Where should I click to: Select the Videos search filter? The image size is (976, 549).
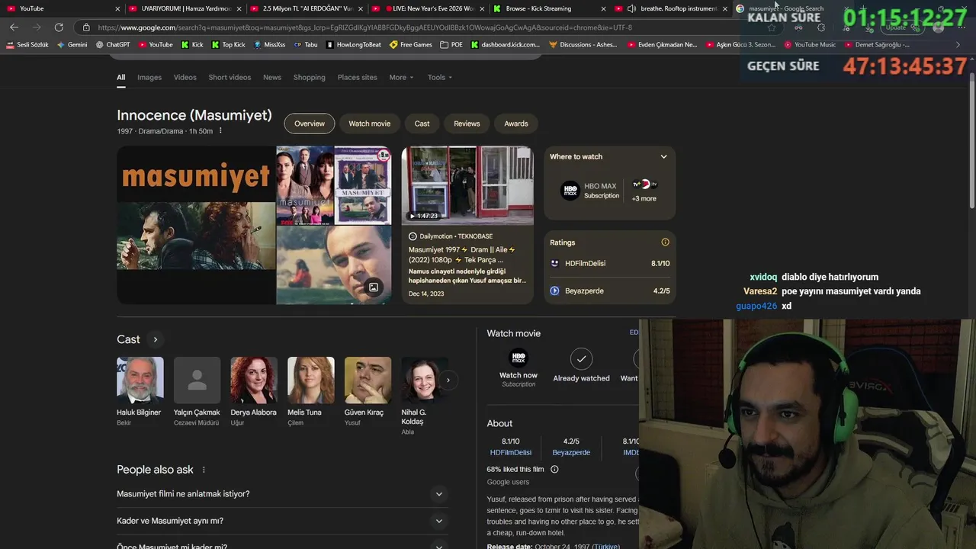(x=185, y=77)
